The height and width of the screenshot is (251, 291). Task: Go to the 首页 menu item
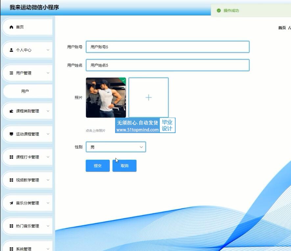coord(28,27)
